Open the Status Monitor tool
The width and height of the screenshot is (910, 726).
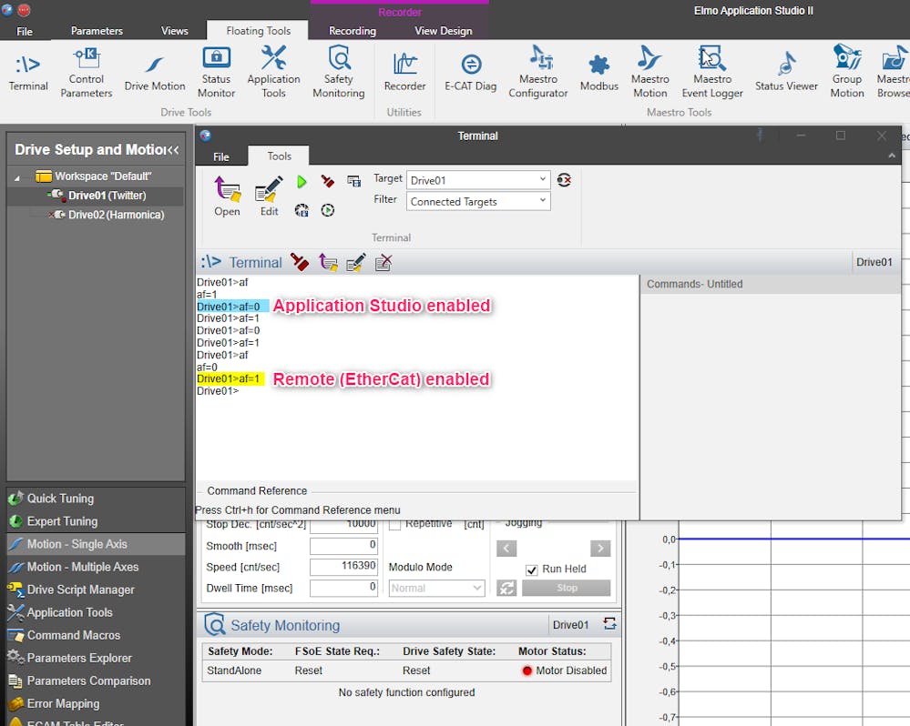[216, 73]
